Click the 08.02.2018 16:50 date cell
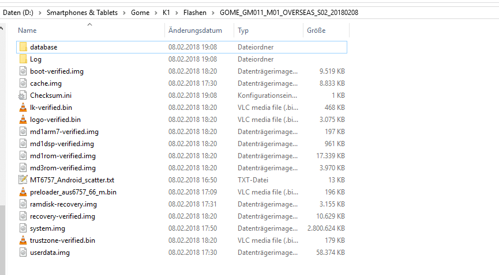This screenshot has height=275, width=499. pos(193,179)
